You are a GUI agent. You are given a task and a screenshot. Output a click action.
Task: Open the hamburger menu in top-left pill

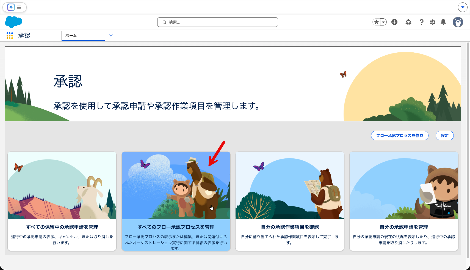point(19,7)
